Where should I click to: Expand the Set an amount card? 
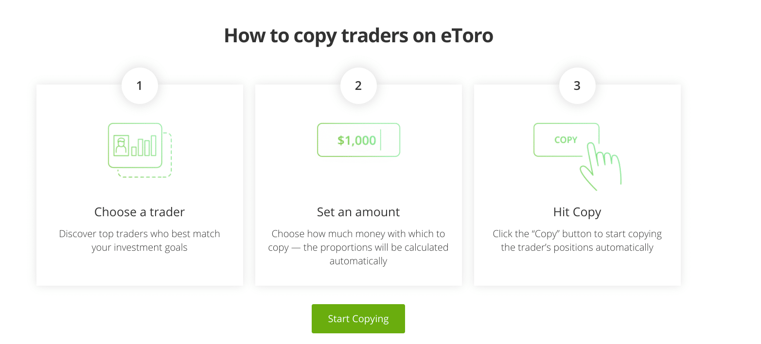[358, 185]
